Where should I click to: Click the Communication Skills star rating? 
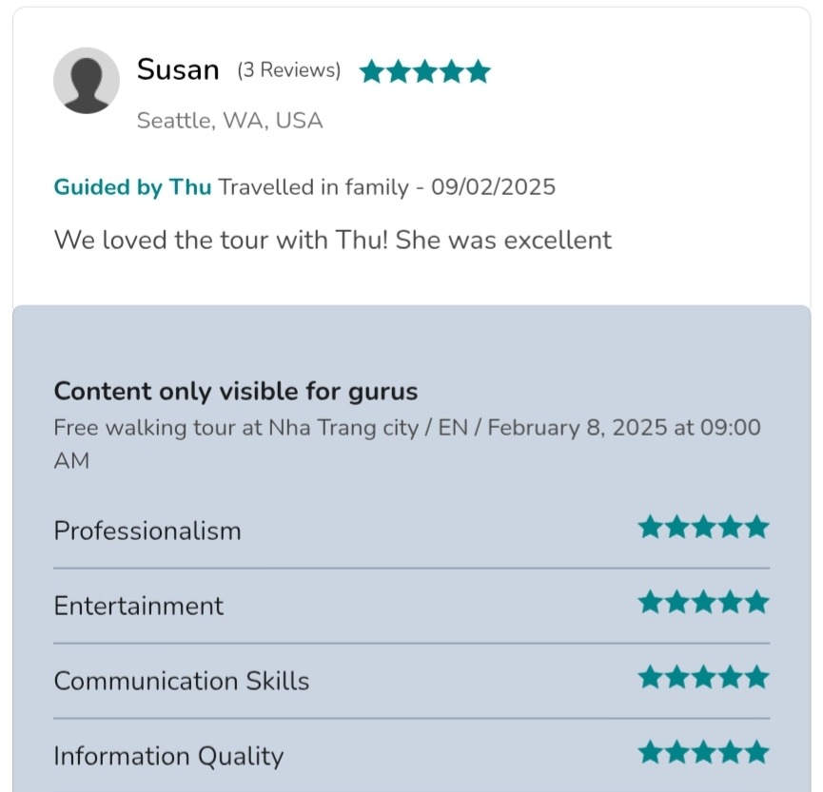[x=703, y=677]
